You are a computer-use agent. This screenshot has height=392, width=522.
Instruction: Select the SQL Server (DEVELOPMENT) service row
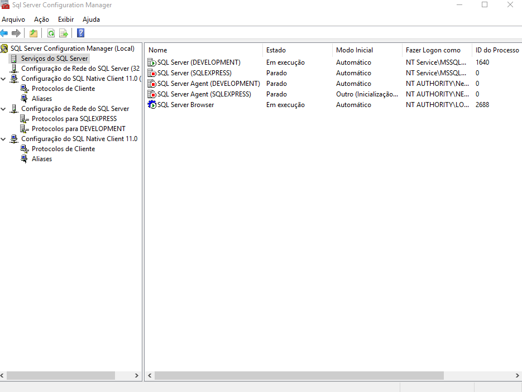click(x=334, y=62)
